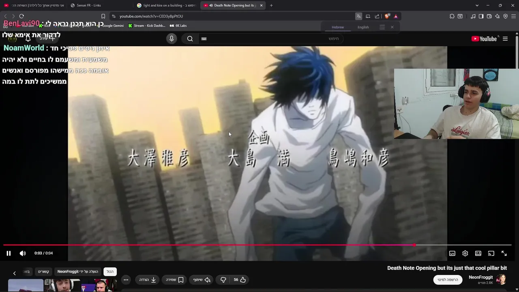The image size is (519, 292).
Task: Go to the YouTube home logo
Action: (484, 39)
